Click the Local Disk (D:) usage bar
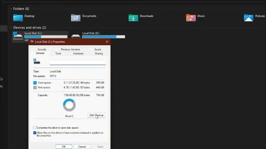Image resolution: width=266 pixels, height=149 pixels. click(103, 37)
